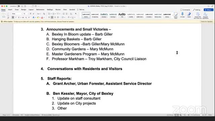Toggle Strikethrough formatting
The width and height of the screenshot is (215, 121).
(x=23, y=17)
